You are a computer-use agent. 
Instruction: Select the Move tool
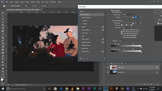coord(3,13)
